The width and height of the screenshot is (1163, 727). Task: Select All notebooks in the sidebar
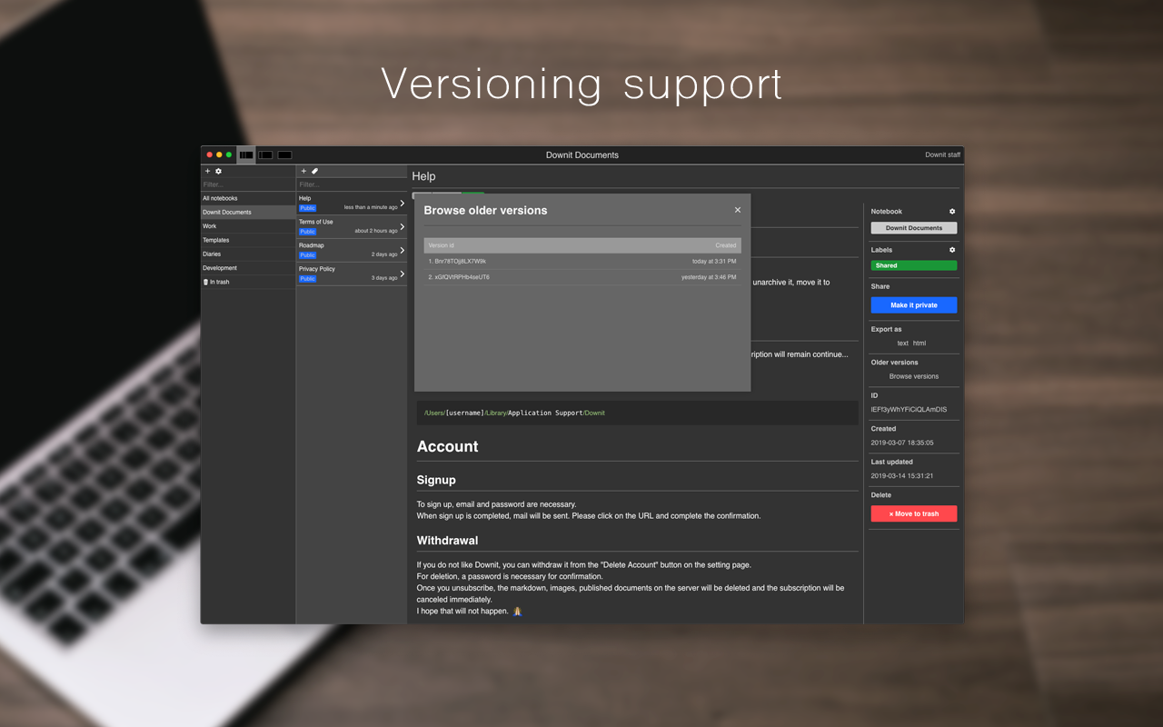click(x=248, y=198)
